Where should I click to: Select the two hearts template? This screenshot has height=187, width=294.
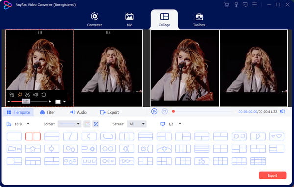click(277, 136)
